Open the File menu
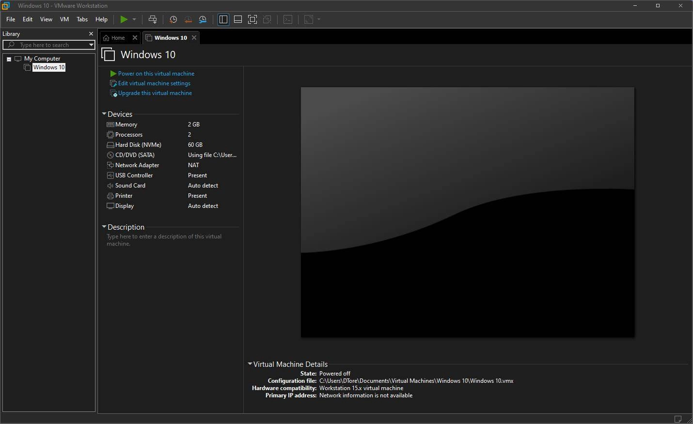The width and height of the screenshot is (693, 424). 11,19
